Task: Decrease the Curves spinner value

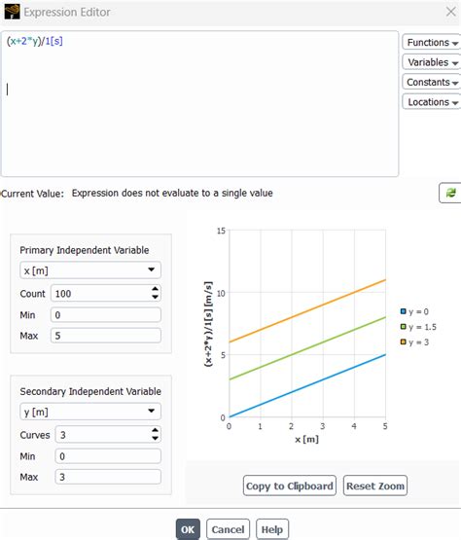Action: [156, 439]
